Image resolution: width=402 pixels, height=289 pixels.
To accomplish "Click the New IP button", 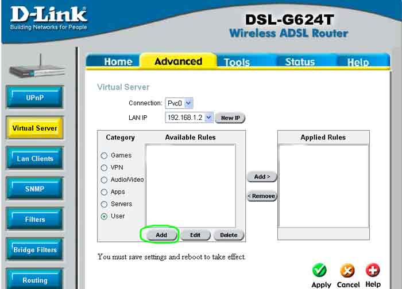I will coord(230,118).
